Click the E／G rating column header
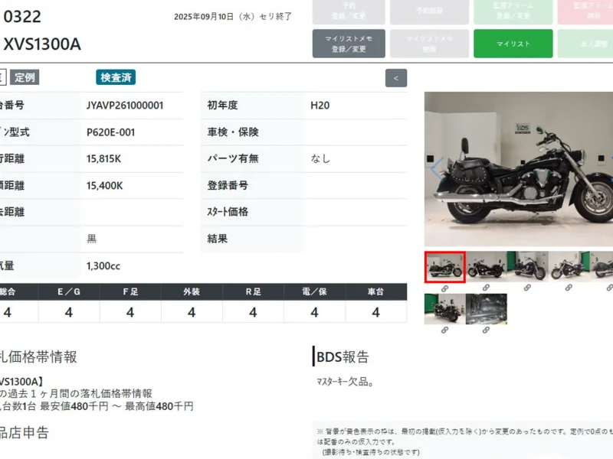 69,292
